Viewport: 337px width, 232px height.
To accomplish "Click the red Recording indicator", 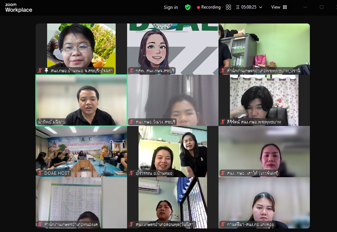I will [209, 7].
